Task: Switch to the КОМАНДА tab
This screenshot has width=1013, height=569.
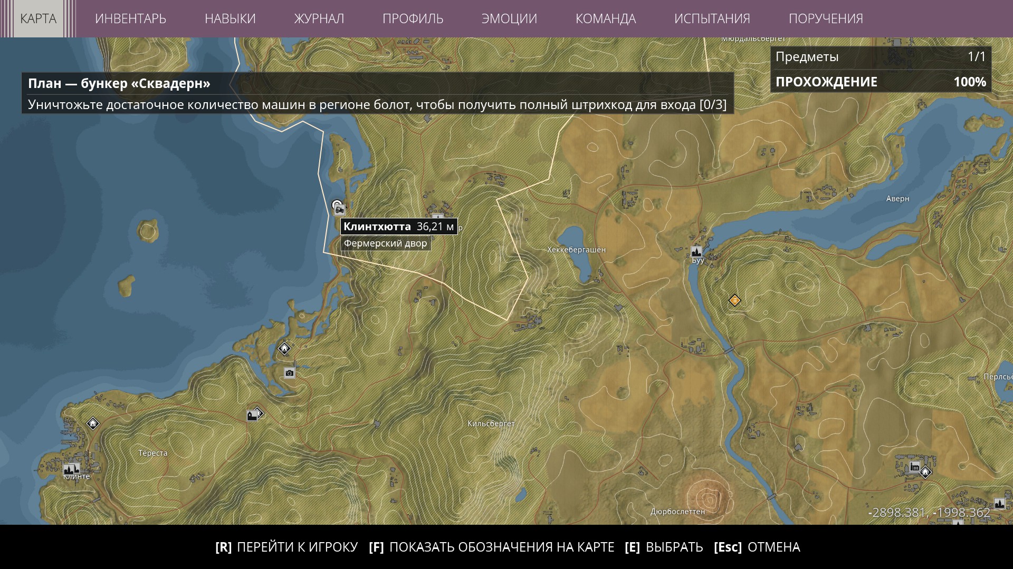Action: point(606,18)
